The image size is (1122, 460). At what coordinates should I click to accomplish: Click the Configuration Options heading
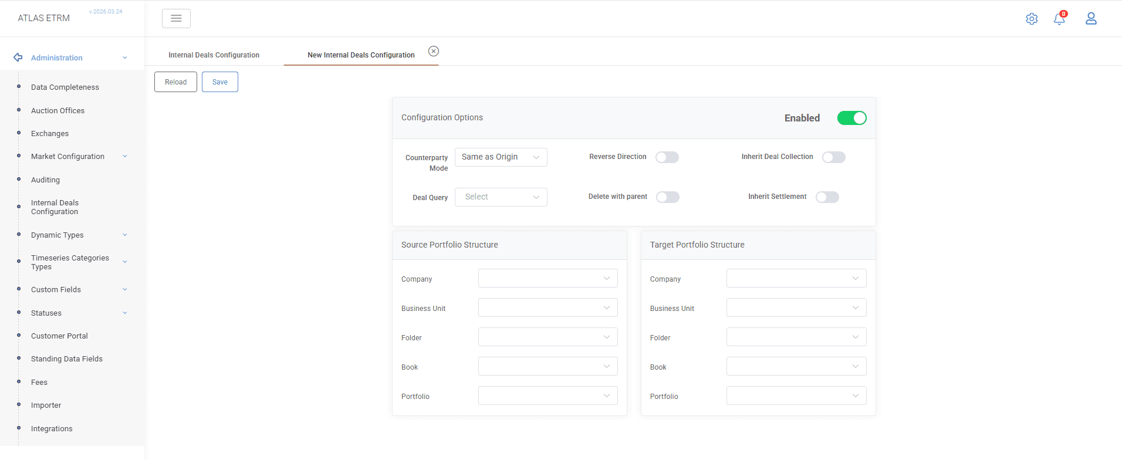[442, 117]
